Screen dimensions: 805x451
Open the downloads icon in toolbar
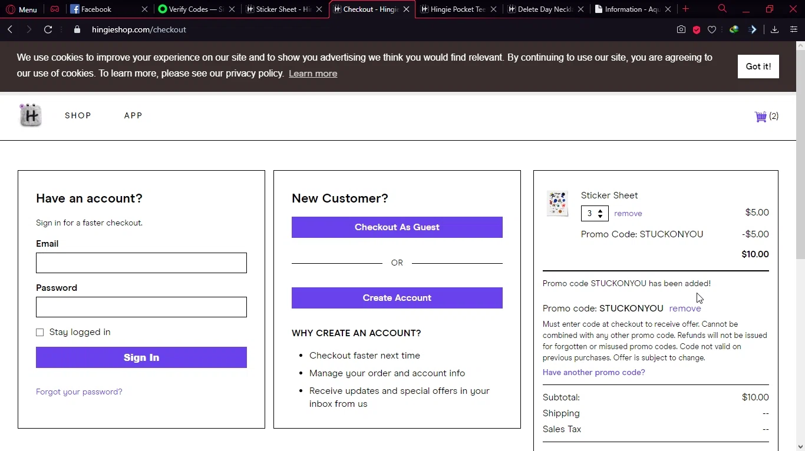click(774, 29)
